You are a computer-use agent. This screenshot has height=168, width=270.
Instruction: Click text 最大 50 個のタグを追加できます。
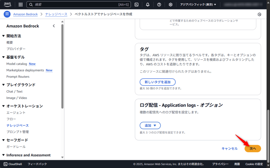(x=161, y=88)
